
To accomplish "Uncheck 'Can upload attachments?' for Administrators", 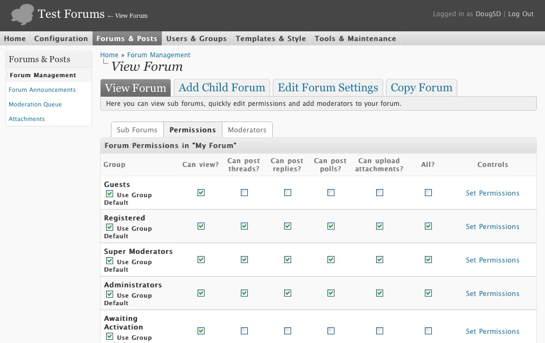I will pos(380,293).
